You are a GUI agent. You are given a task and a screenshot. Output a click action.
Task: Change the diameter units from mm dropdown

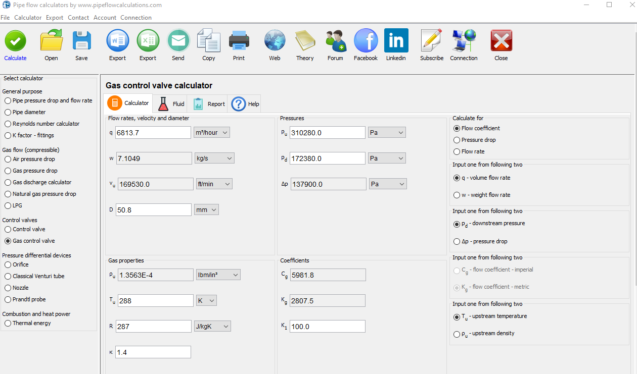click(x=206, y=209)
